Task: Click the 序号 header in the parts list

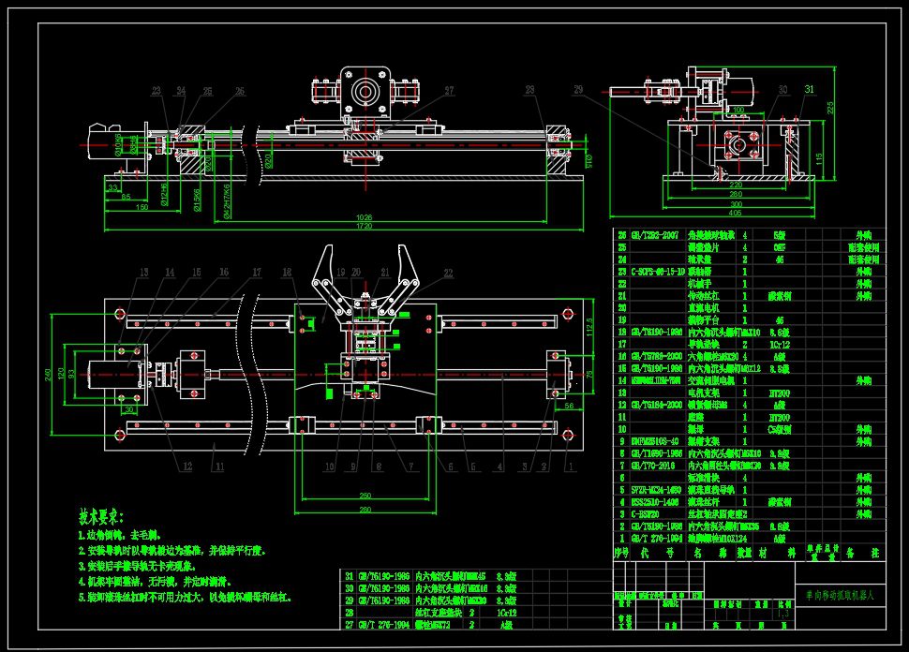Action: click(620, 553)
